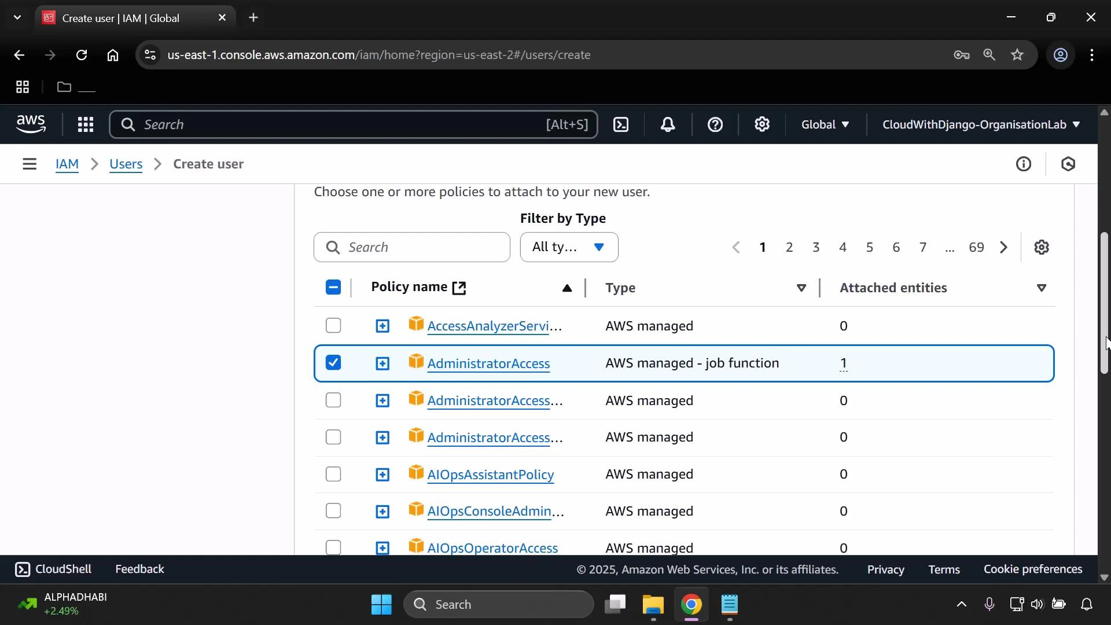This screenshot has width=1111, height=625.
Task: Open the Feedback link
Action: tap(139, 569)
